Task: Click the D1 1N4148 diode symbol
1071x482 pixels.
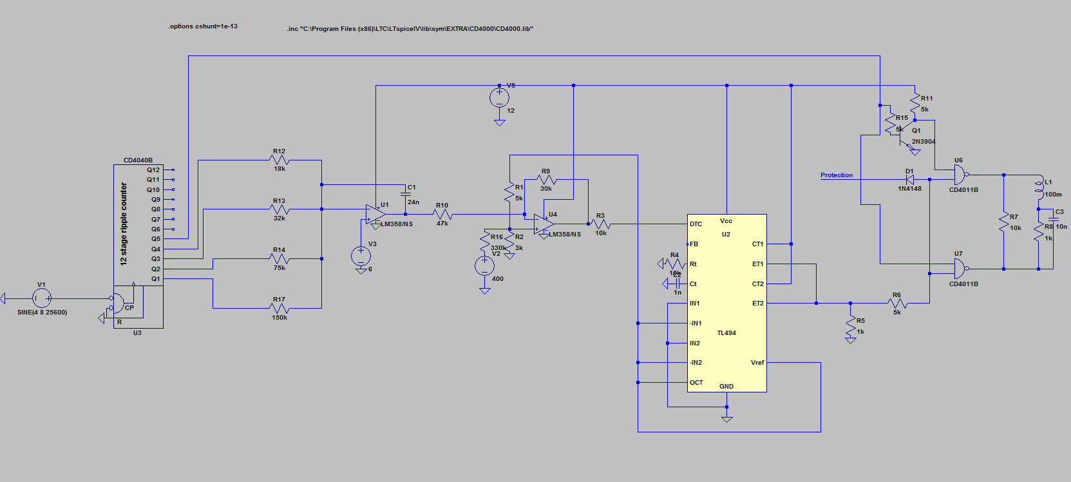Action: (x=909, y=180)
